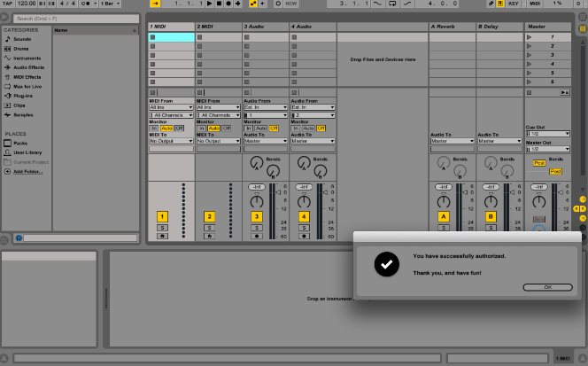Open the MIDI Effects category
This screenshot has height=366, width=588.
[x=27, y=77]
